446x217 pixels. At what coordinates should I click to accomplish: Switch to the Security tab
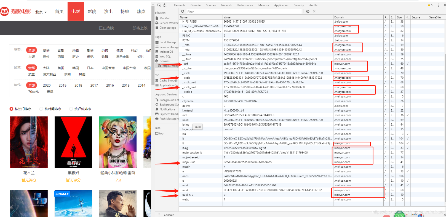point(299,5)
